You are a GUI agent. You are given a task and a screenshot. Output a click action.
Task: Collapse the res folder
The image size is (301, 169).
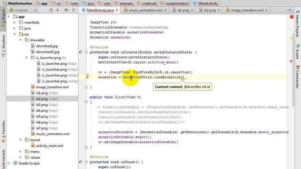click(x=15, y=34)
